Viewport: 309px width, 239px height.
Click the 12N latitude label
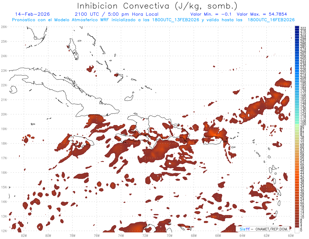click(4, 230)
